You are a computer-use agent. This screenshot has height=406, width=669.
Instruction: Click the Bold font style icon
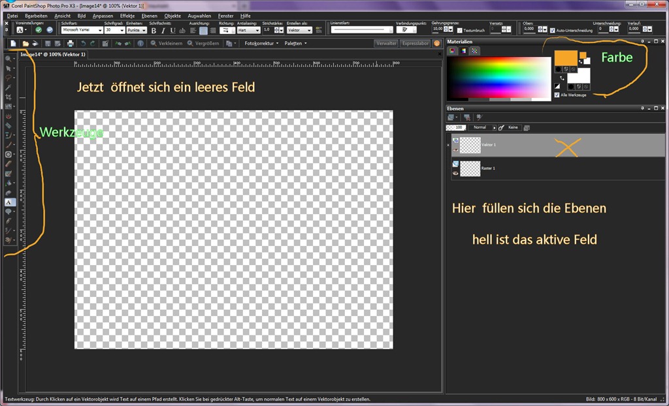(x=154, y=30)
